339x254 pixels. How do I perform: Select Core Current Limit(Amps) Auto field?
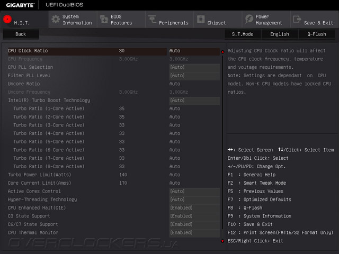(x=175, y=183)
